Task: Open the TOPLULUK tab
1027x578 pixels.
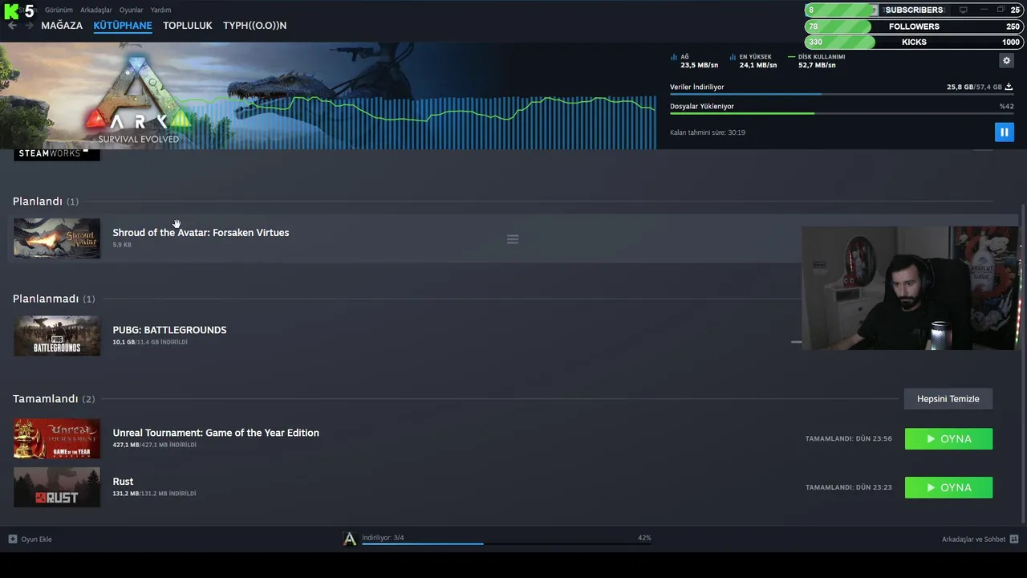Action: 188,26
